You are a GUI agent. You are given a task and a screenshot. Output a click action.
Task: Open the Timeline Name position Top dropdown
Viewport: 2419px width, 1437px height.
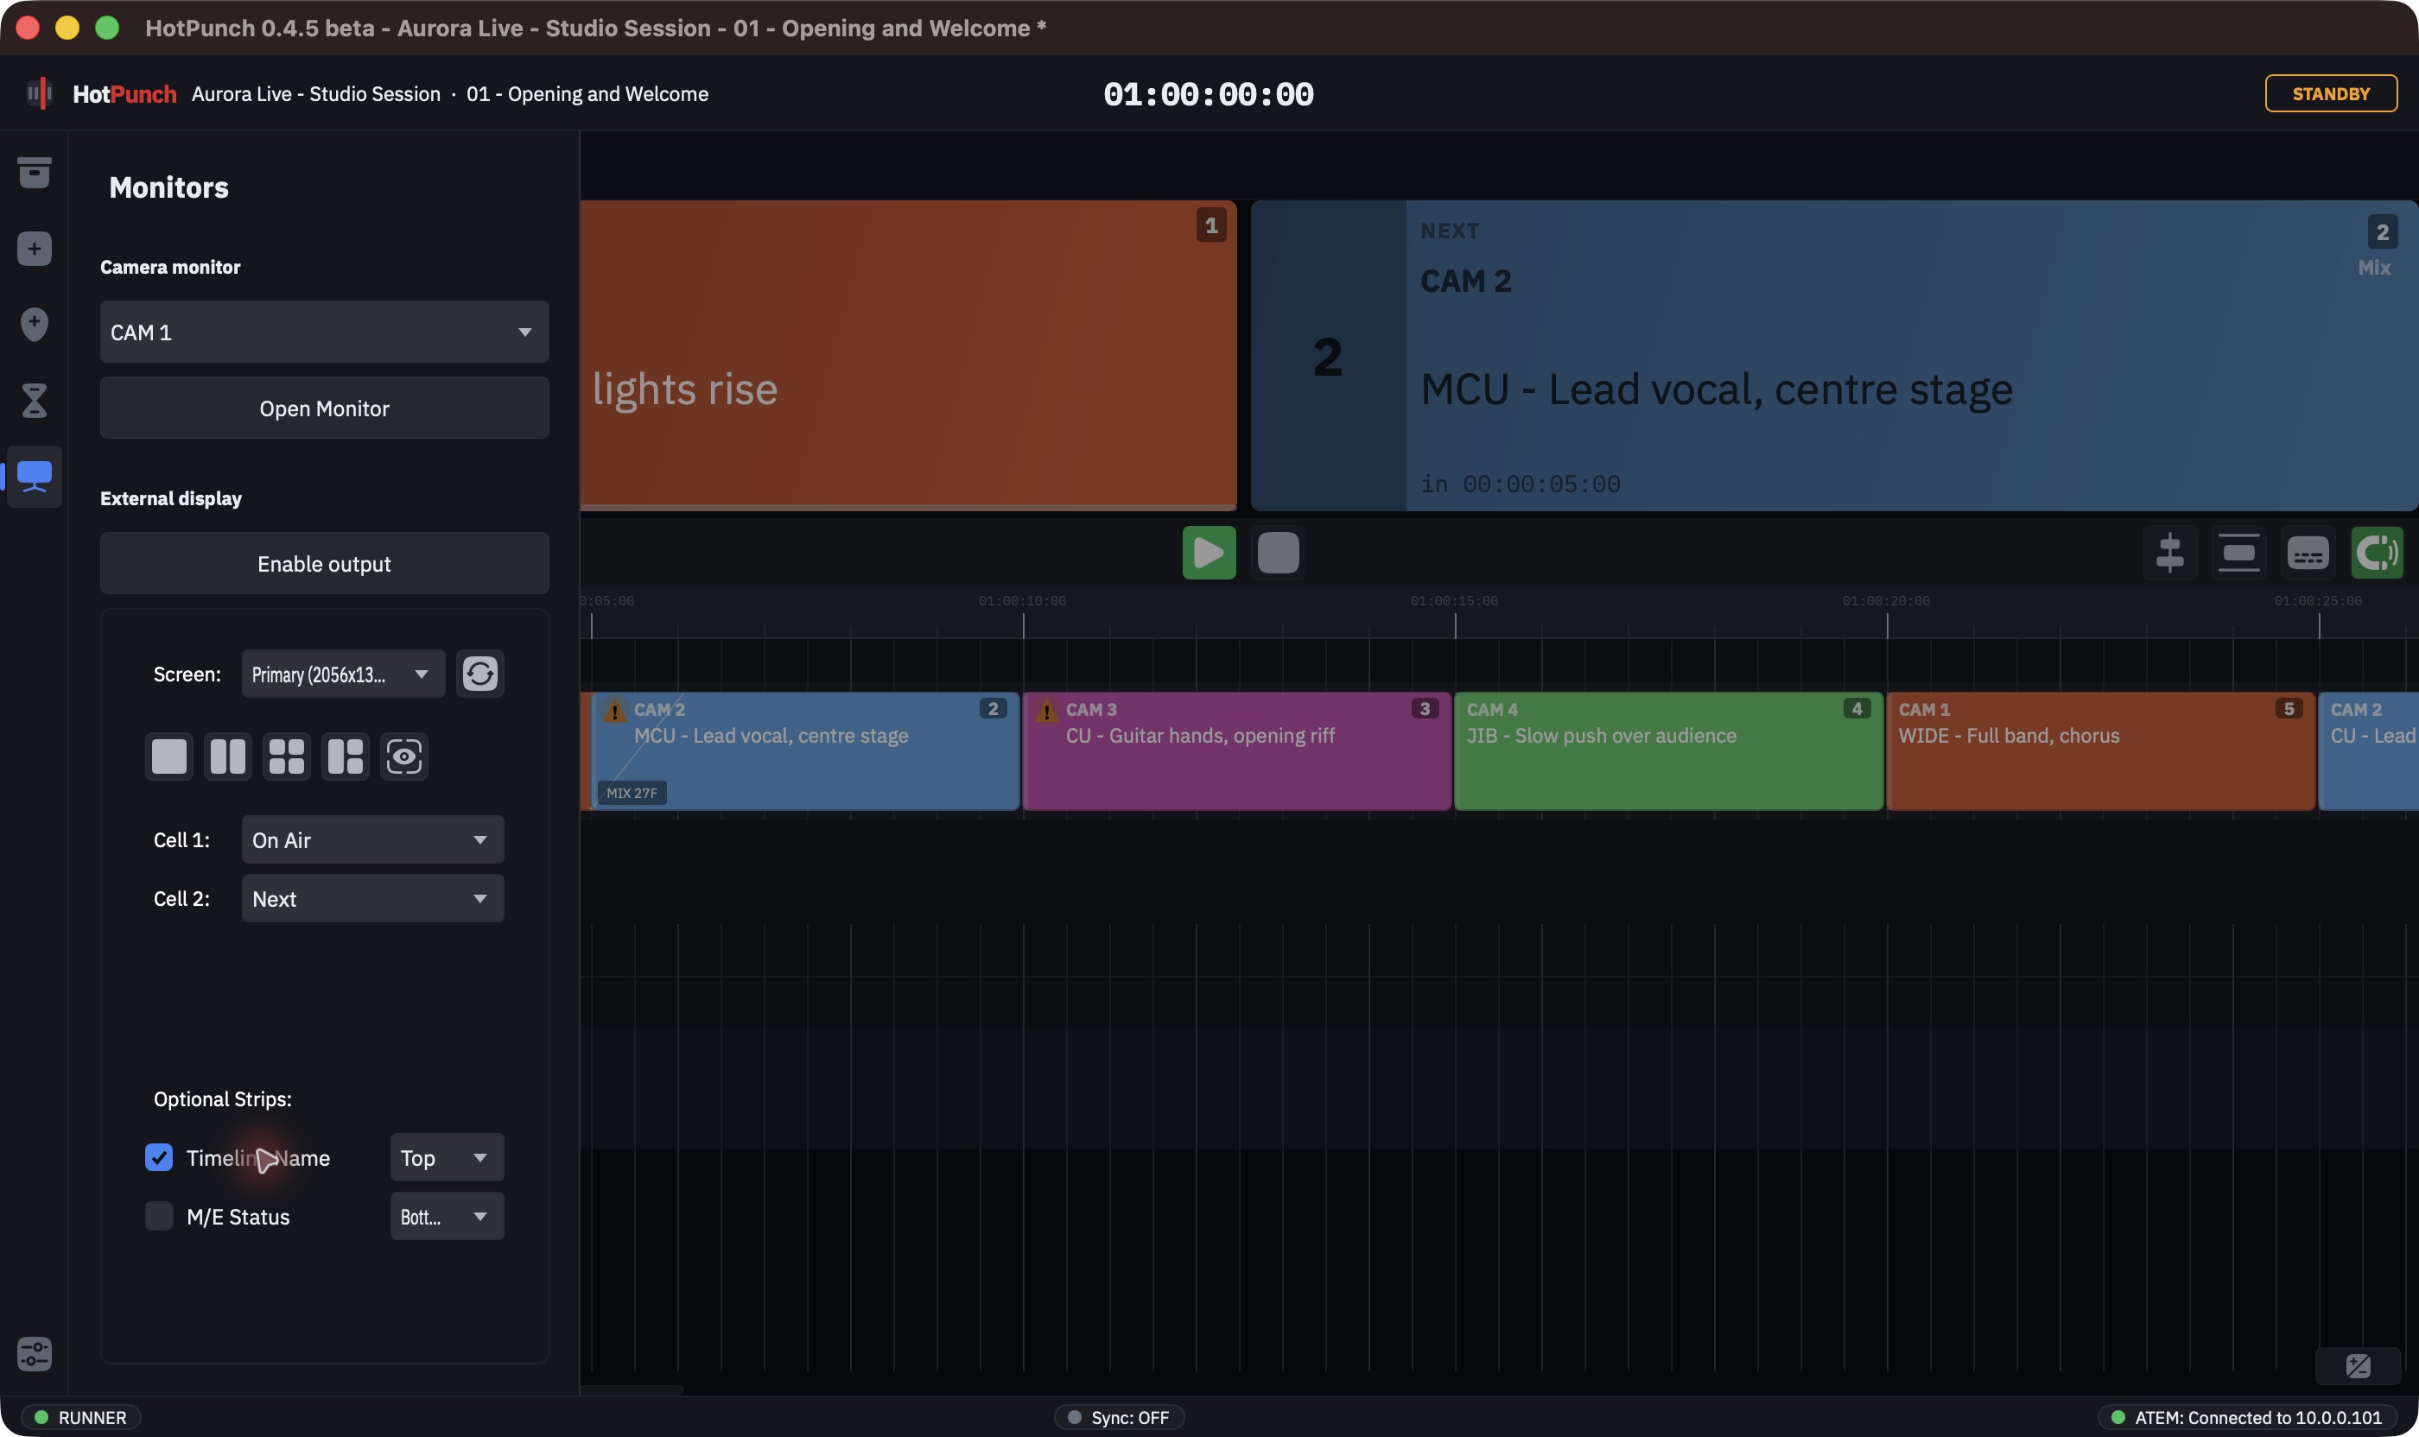pos(447,1158)
